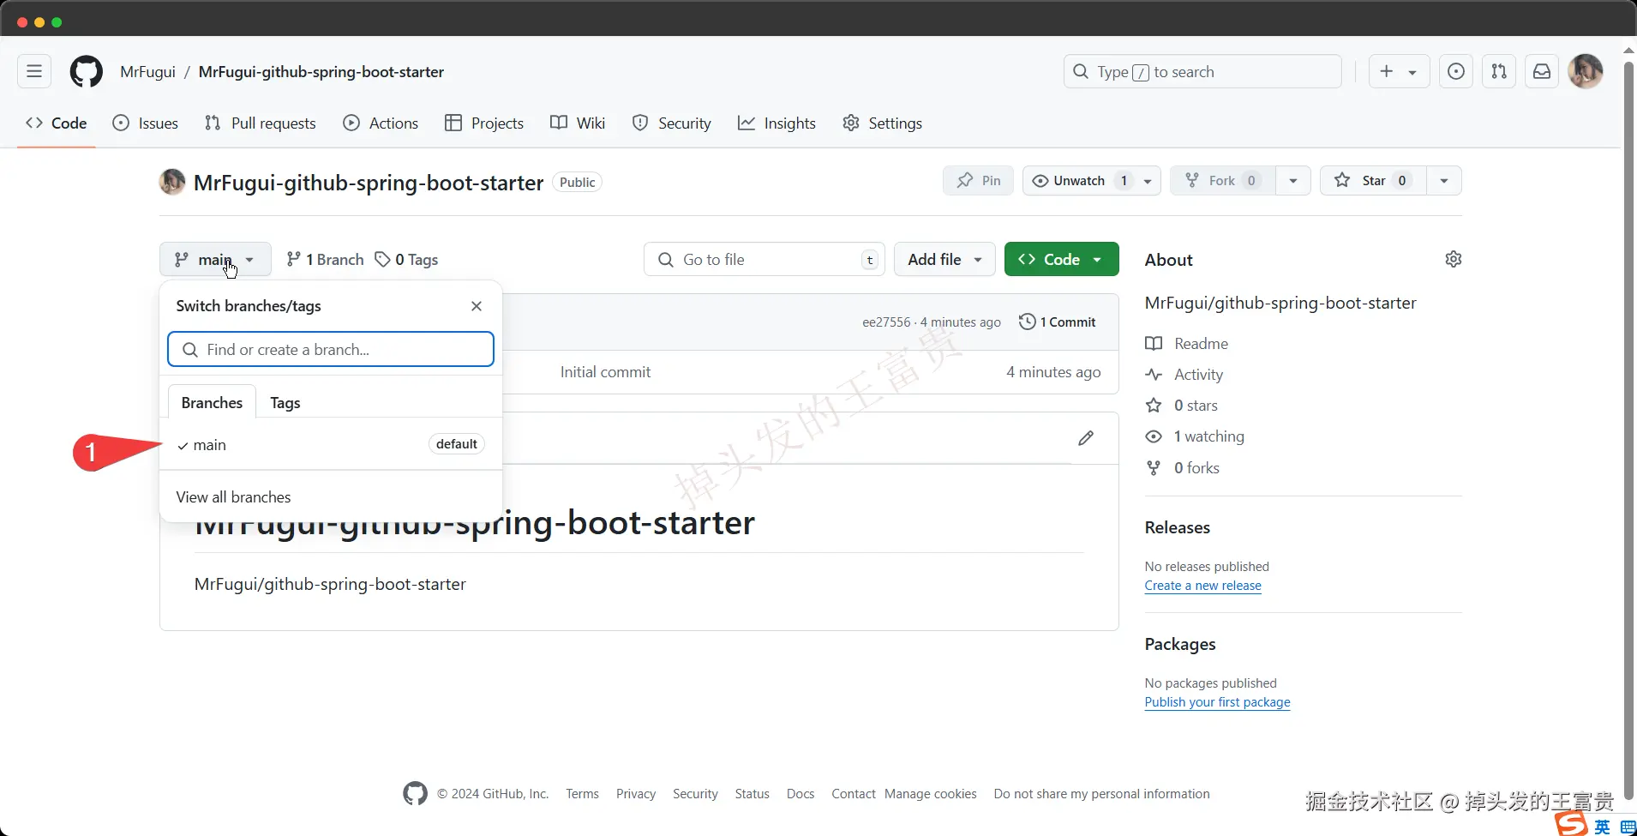1637x836 pixels.
Task: Click View all branches link
Action: (233, 497)
